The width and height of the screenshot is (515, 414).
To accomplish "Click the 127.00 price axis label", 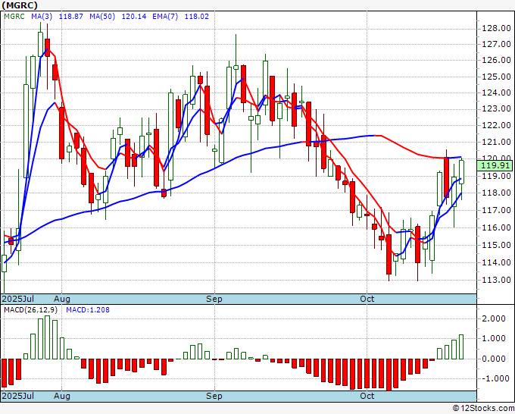I will point(496,44).
